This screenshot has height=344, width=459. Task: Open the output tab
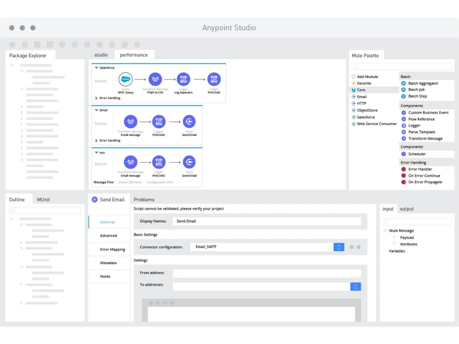coord(407,209)
